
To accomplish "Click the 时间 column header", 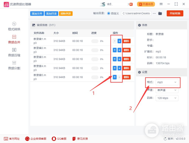I will point(75,33).
